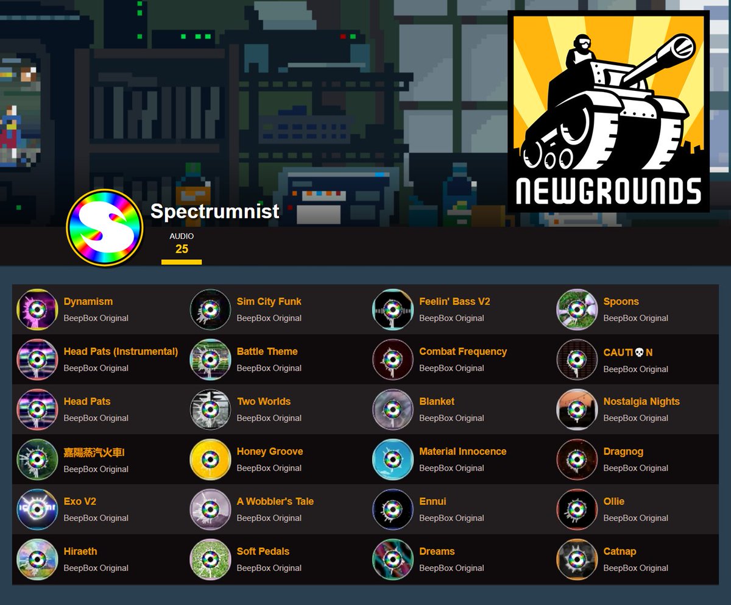The image size is (731, 605).
Task: Open the Dreams track disc icon
Action: (393, 559)
